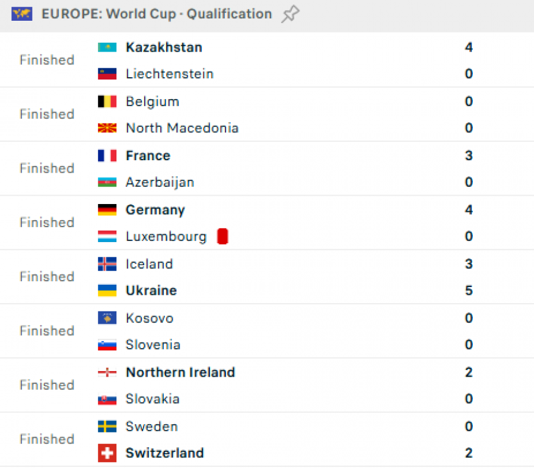
Task: Click the Ukraine flag icon
Action: [x=107, y=291]
